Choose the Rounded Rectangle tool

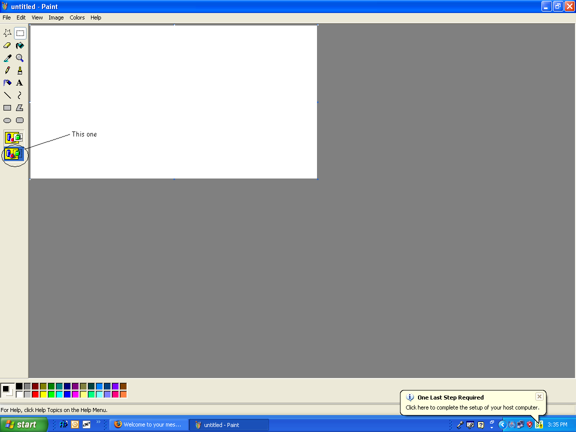click(x=19, y=120)
